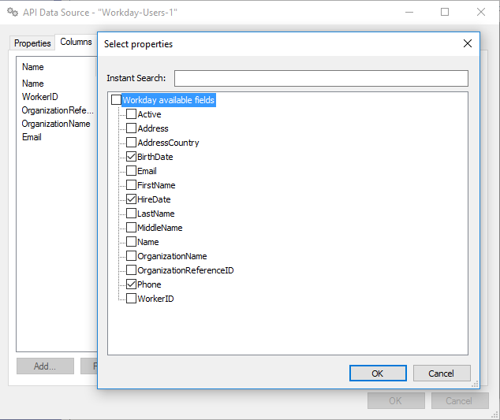Screen dimensions: 500x420
Task: Click the Add... button in Columns tab
Action: 45,366
